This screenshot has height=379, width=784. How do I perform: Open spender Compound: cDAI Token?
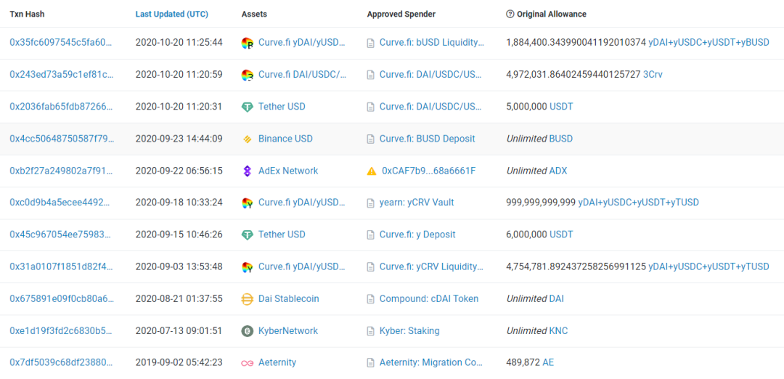click(x=429, y=298)
